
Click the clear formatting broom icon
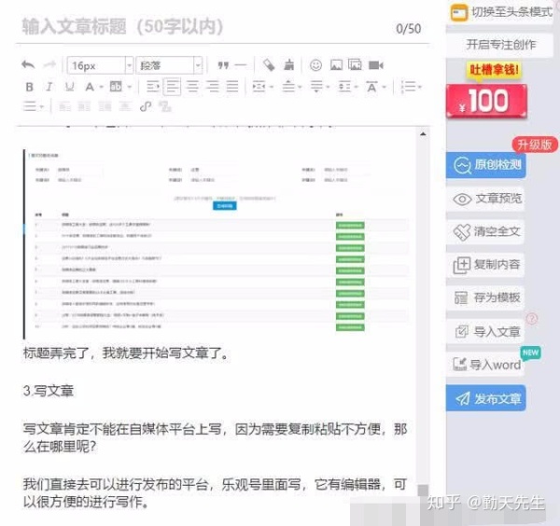(289, 65)
